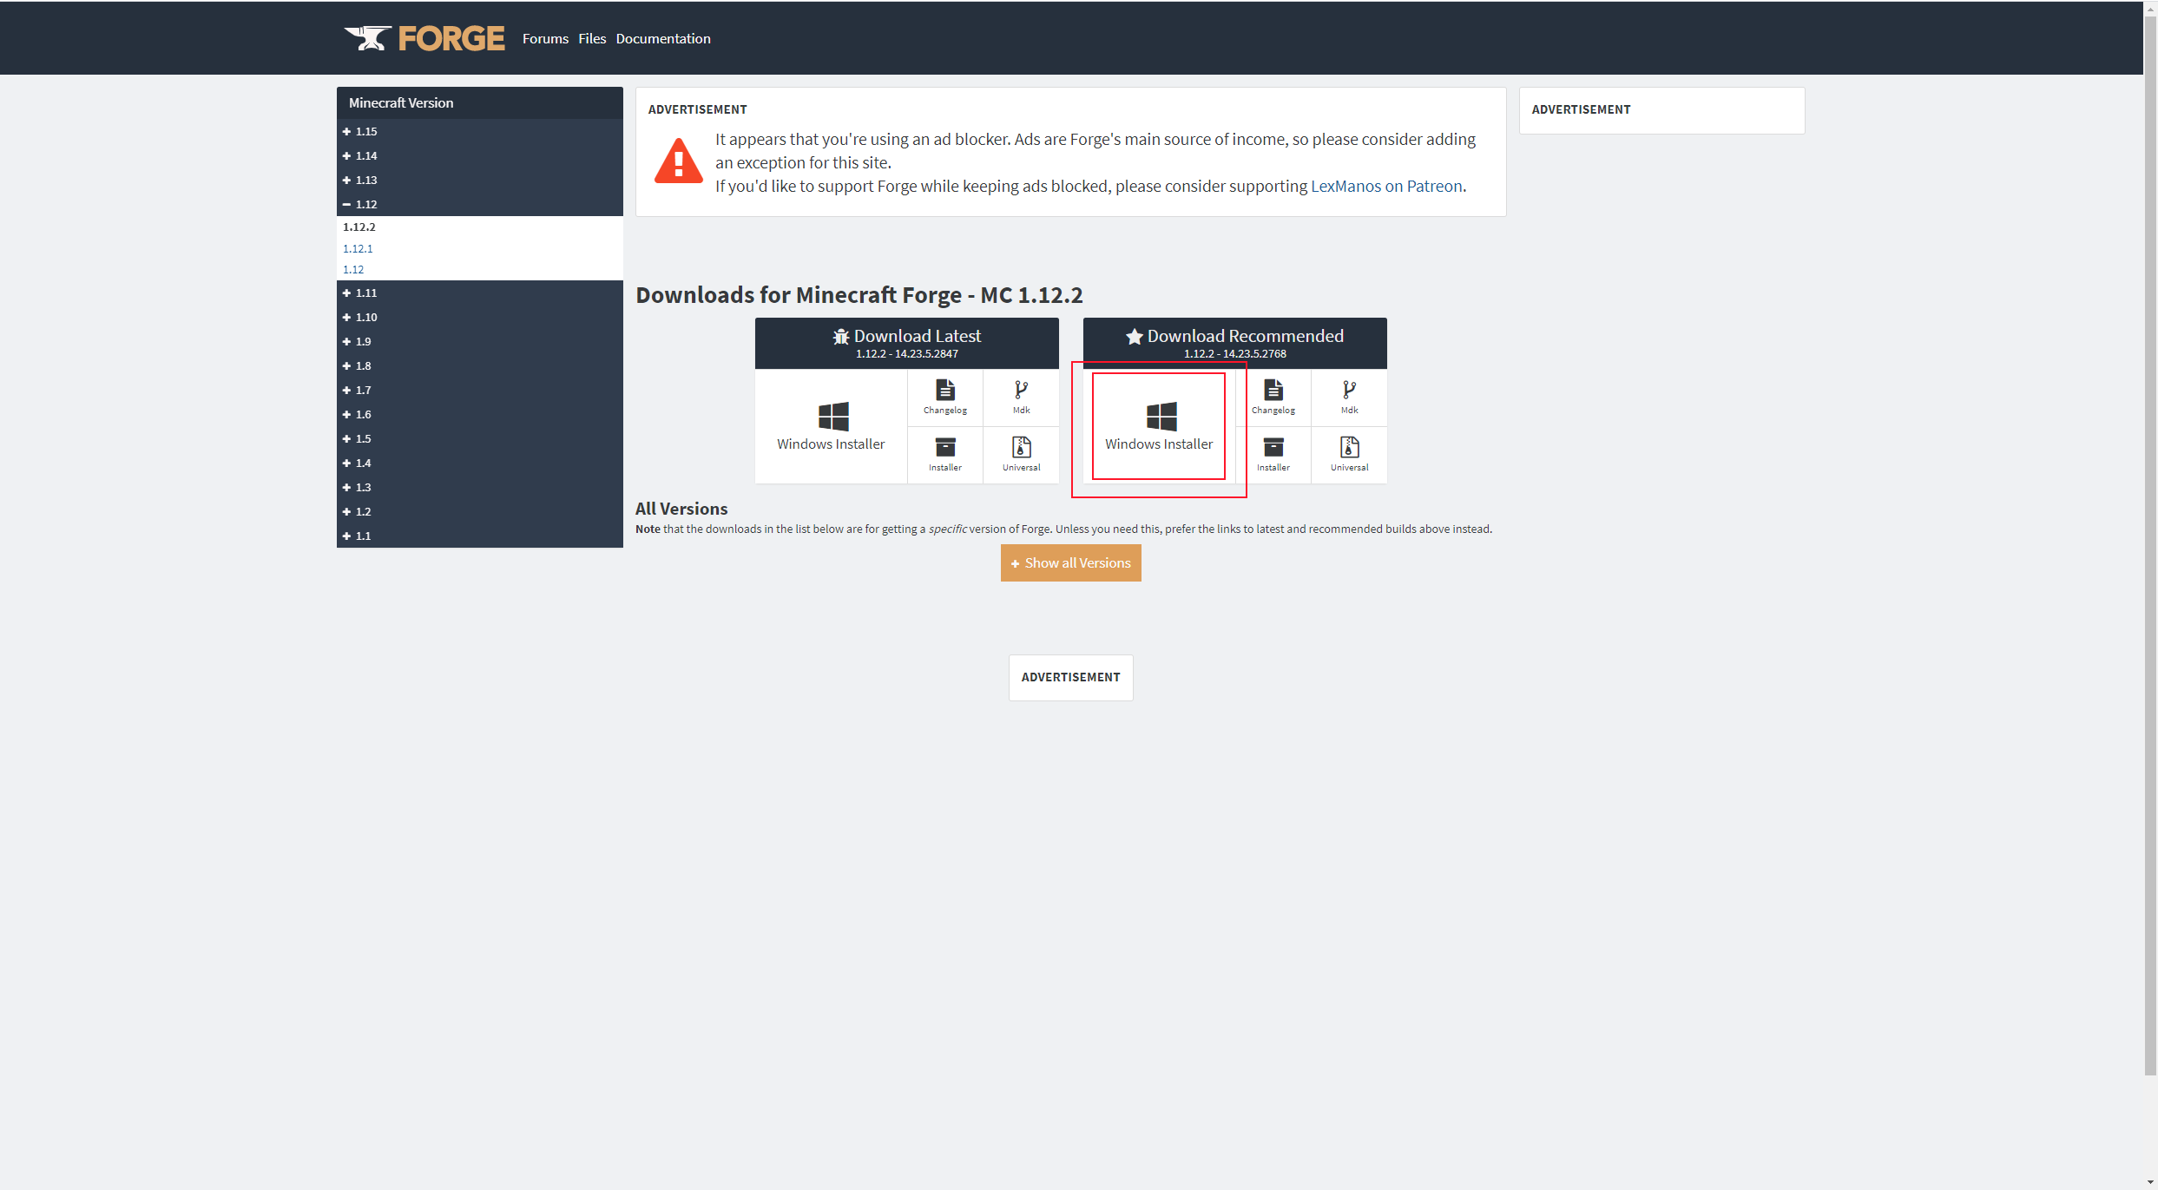The height and width of the screenshot is (1190, 2158).
Task: Select the Files navigation link
Action: [x=592, y=38]
